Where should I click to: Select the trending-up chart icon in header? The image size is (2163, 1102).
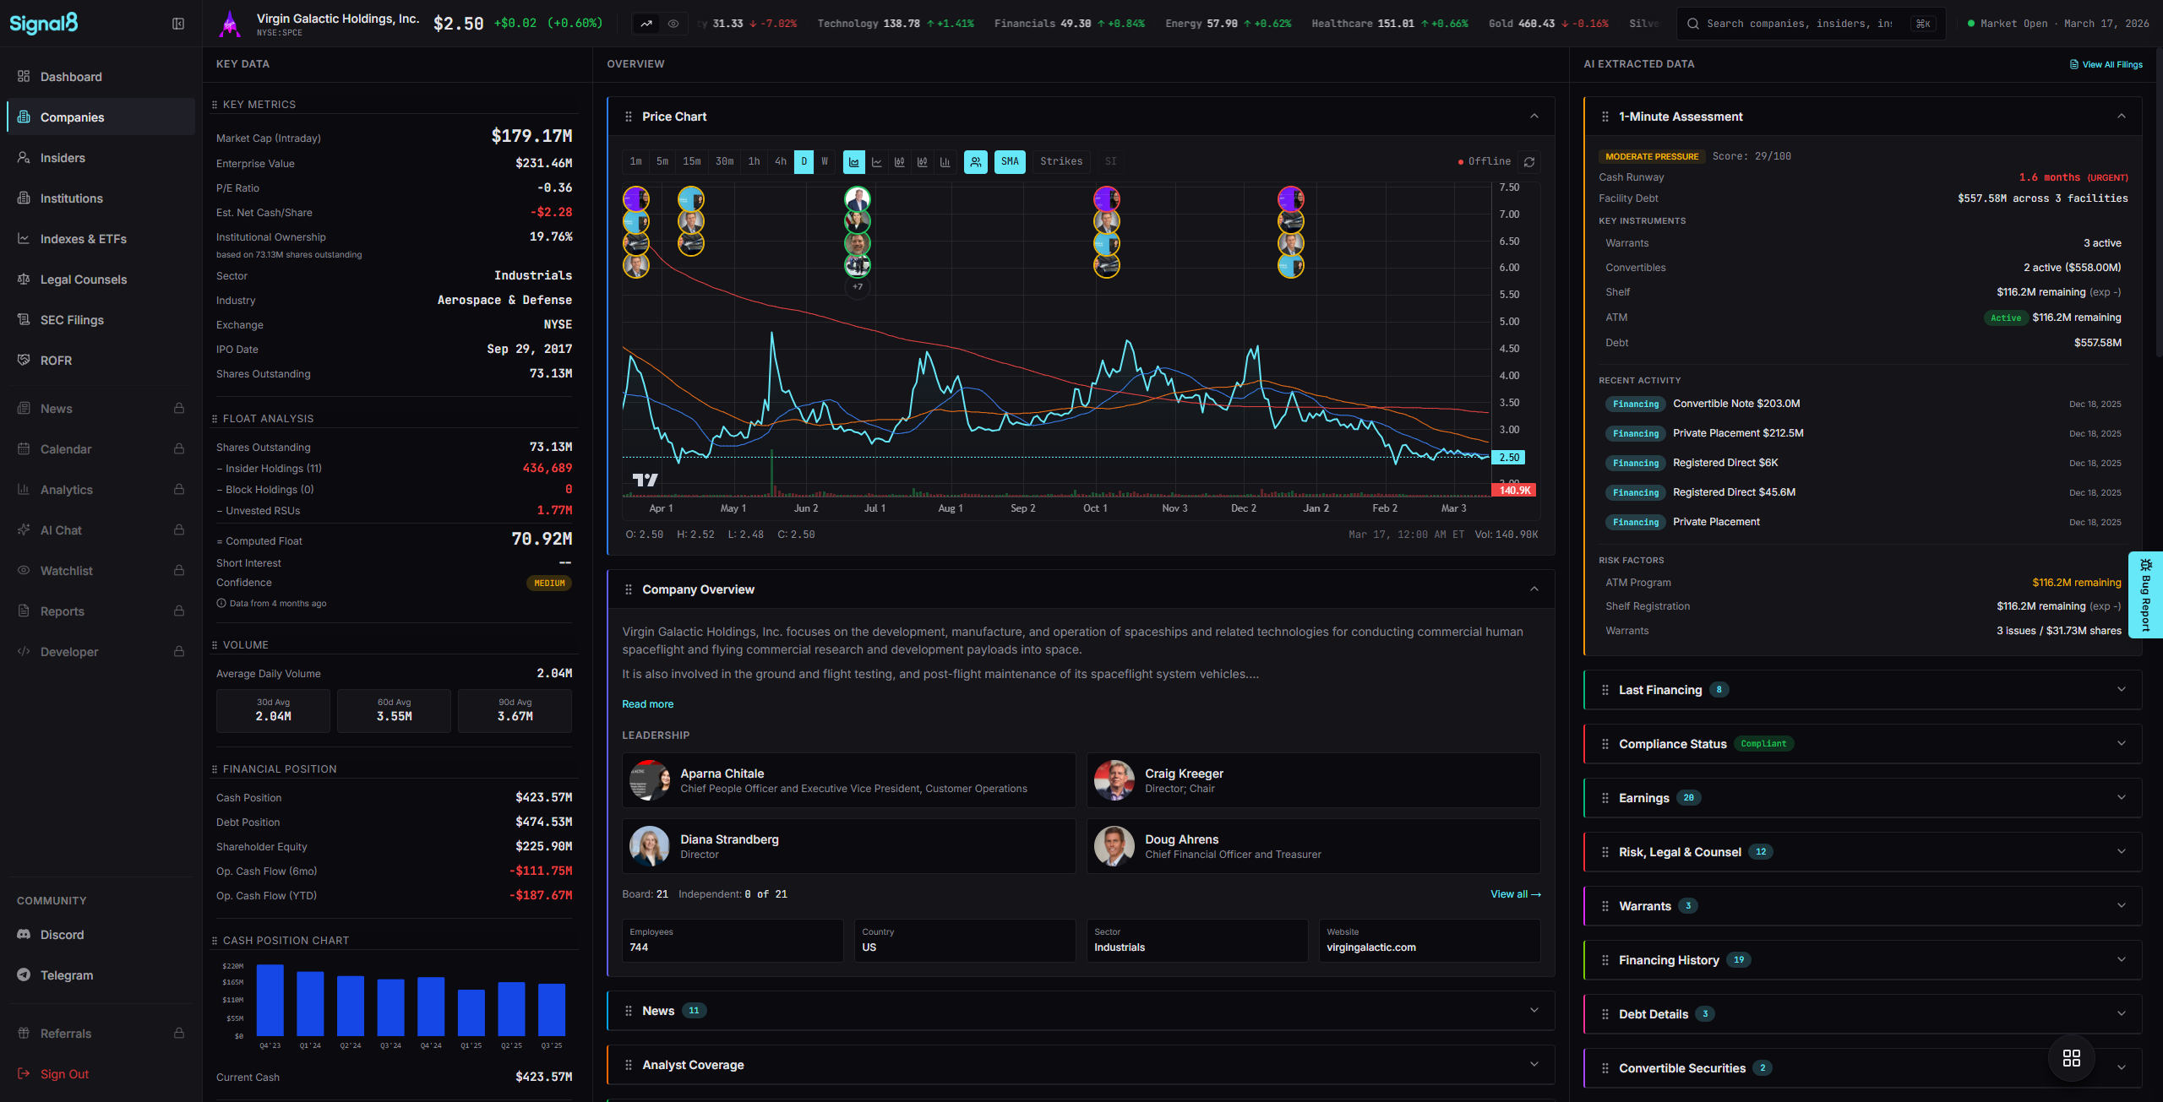[x=646, y=24]
